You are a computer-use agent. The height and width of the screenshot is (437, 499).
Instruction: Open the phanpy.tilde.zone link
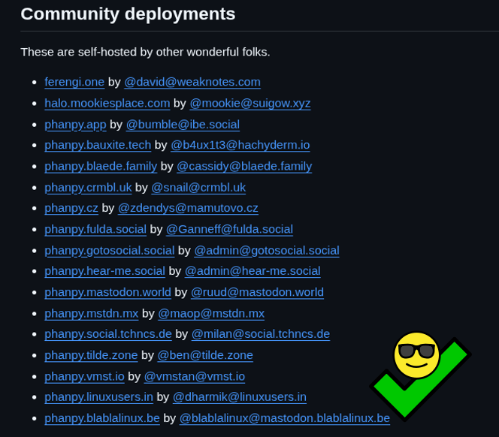tap(91, 355)
